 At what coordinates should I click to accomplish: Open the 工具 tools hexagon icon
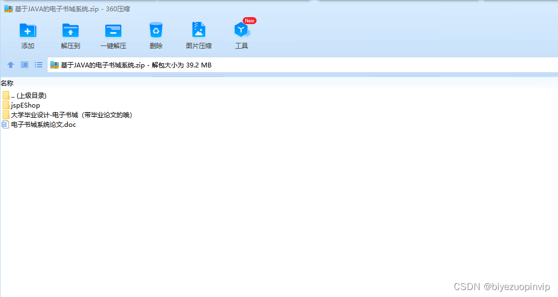tap(242, 30)
